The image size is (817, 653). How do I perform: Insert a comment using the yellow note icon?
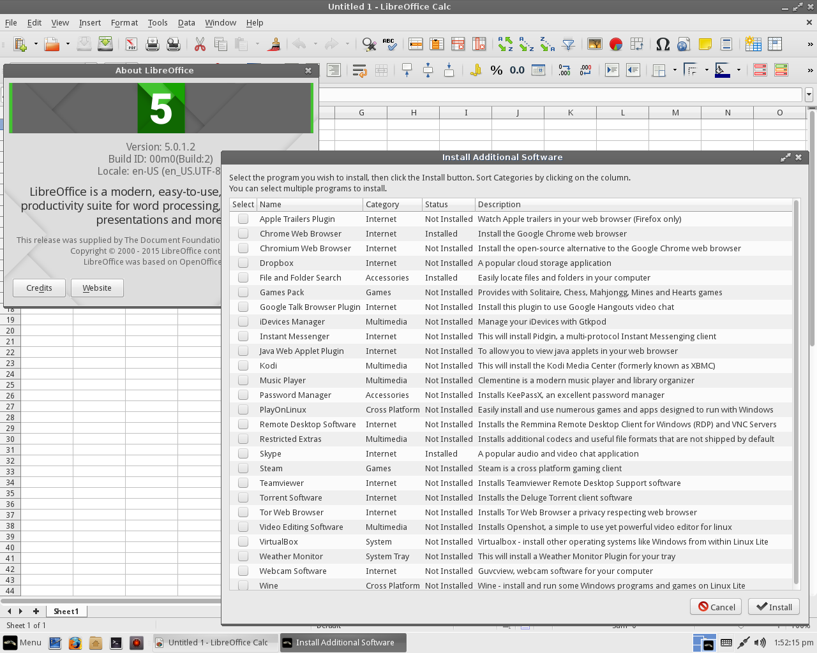click(705, 44)
